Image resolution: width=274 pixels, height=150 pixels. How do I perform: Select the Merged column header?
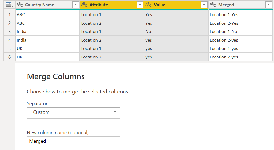pyautogui.click(x=240, y=5)
